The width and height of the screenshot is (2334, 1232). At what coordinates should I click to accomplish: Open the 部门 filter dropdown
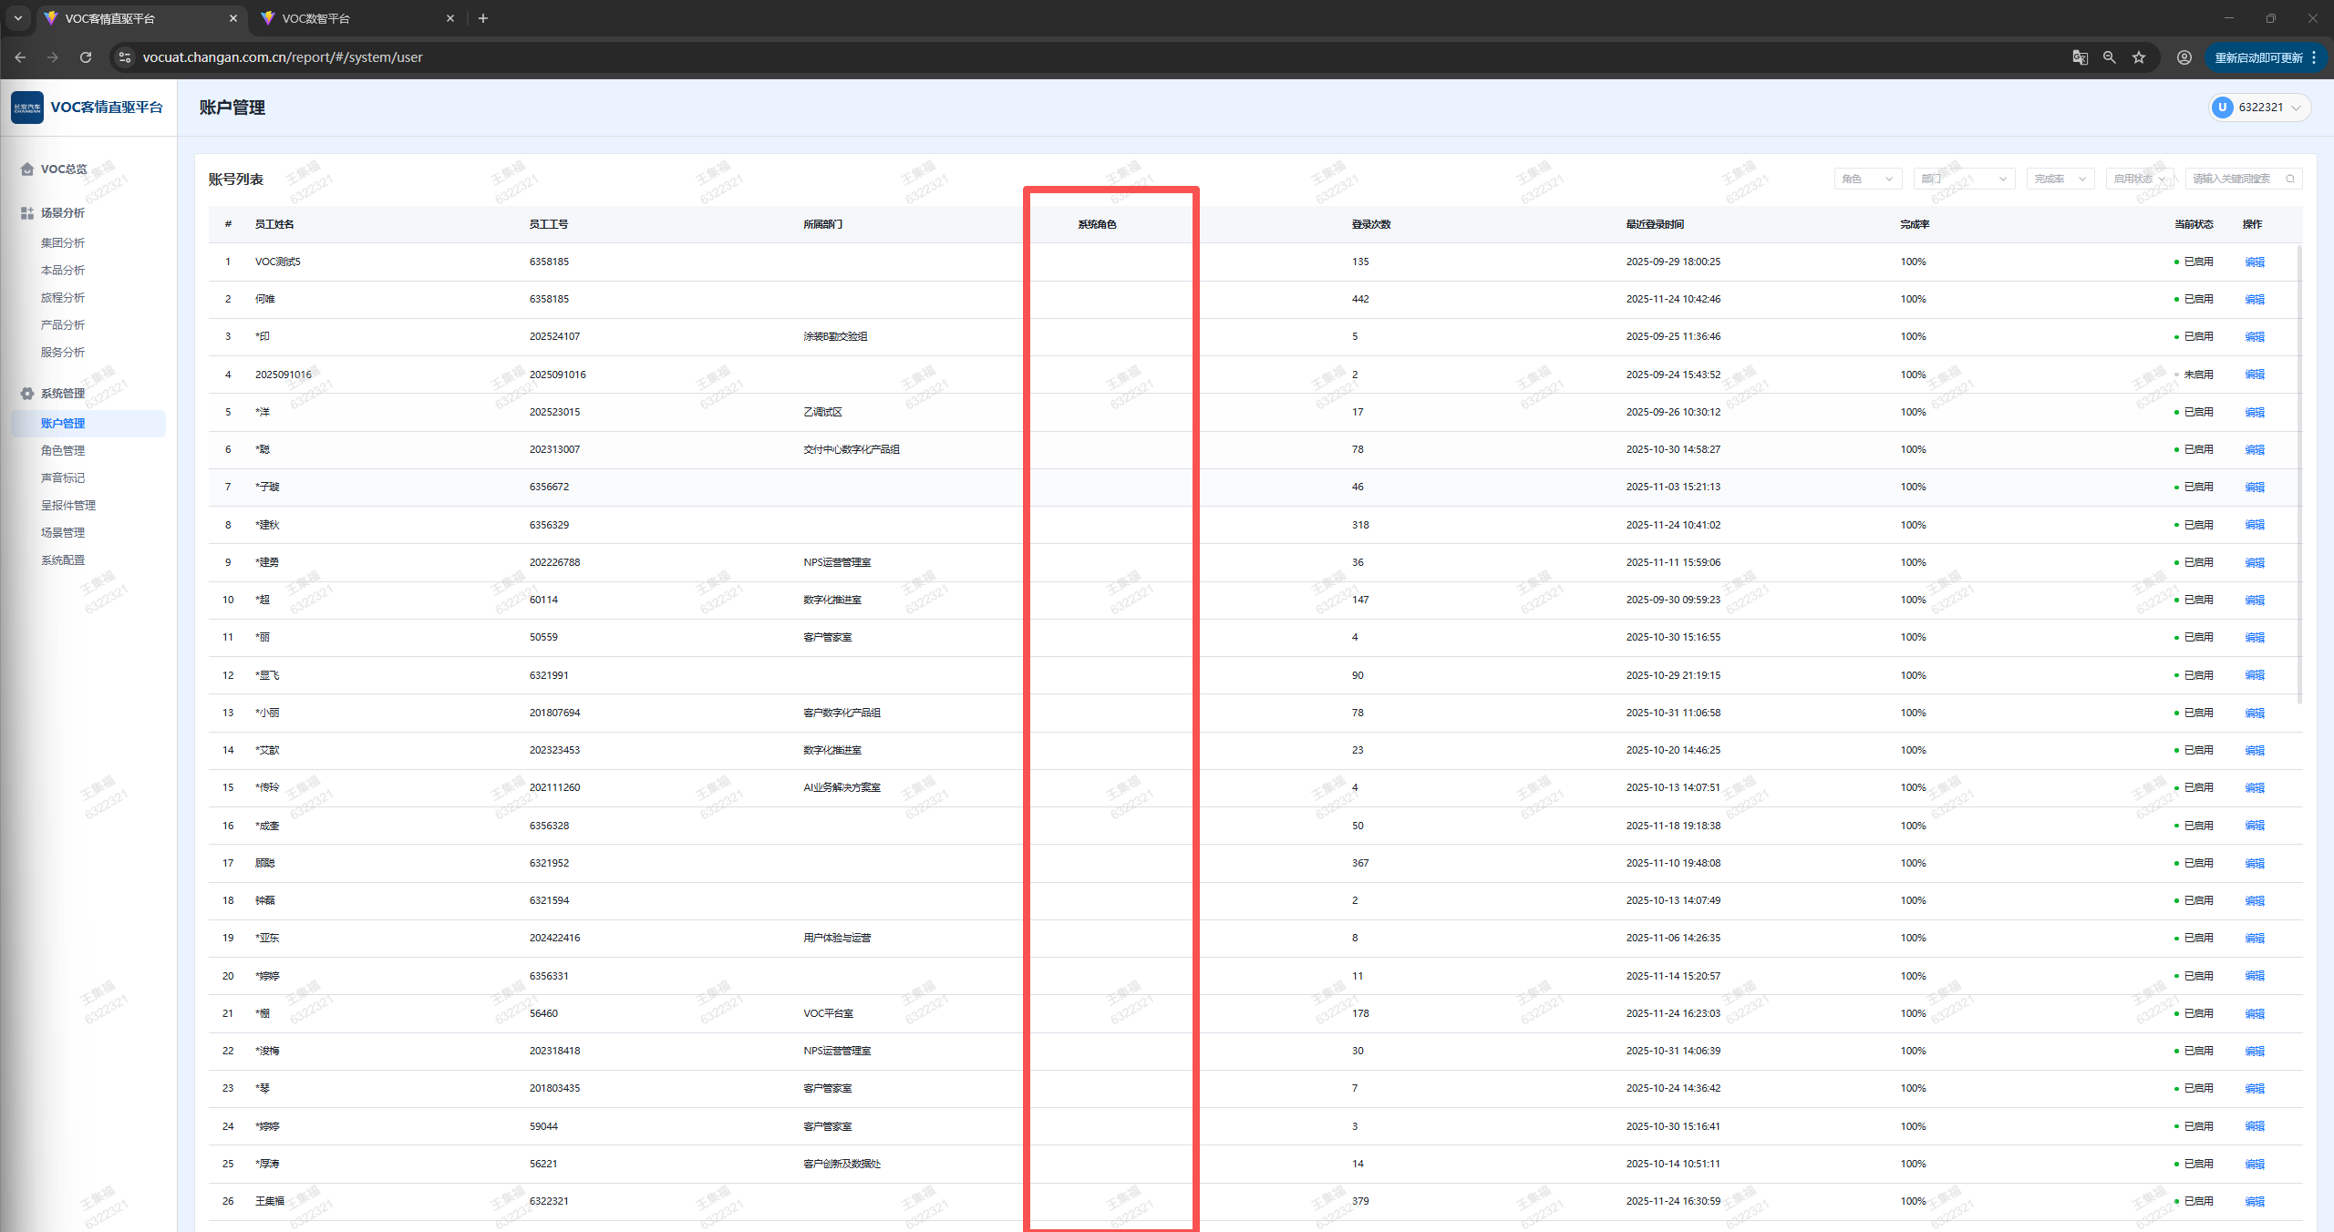tap(1963, 180)
